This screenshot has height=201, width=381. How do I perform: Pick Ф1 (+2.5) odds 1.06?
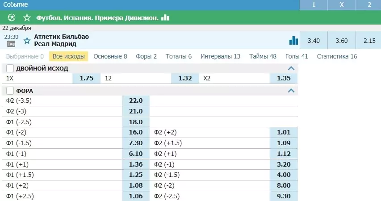pyautogui.click(x=136, y=196)
